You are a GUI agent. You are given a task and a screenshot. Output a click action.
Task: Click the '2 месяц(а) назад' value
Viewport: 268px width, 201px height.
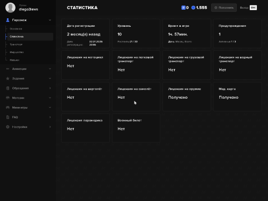tap(84, 34)
